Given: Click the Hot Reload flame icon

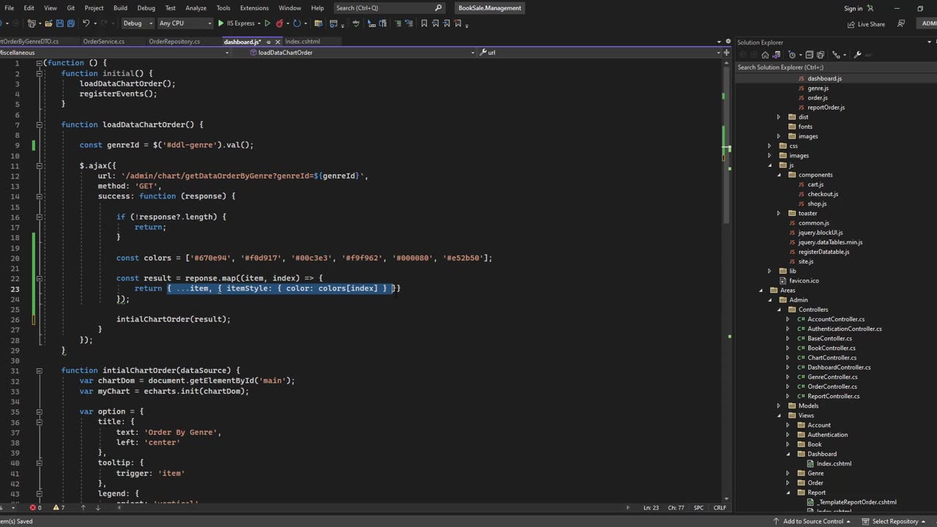Looking at the screenshot, I should [279, 23].
